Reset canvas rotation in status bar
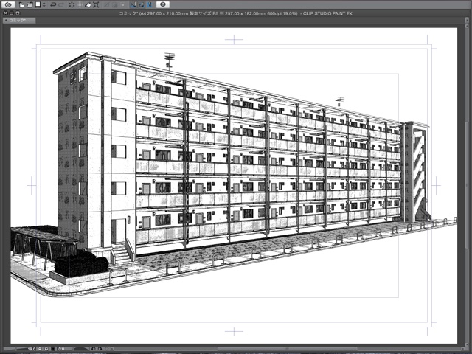This screenshot has height=354, width=472. pyautogui.click(x=106, y=349)
